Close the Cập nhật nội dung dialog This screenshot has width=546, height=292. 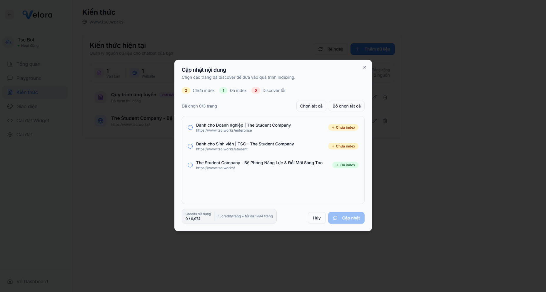[364, 67]
